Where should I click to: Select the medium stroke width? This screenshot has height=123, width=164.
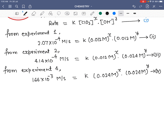[128, 13]
